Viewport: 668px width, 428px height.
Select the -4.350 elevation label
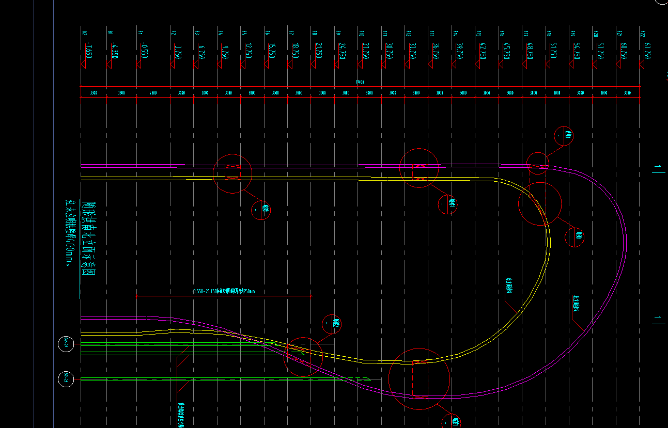tap(114, 50)
